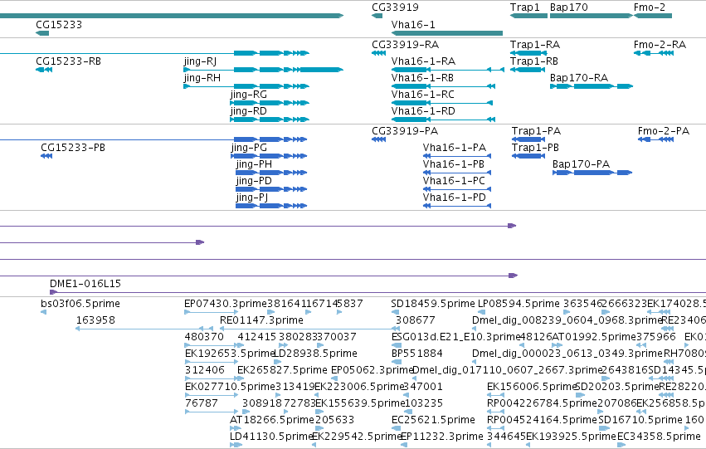Select the SD18459.5prime EST label
This screenshot has width=706, height=449.
(x=433, y=304)
